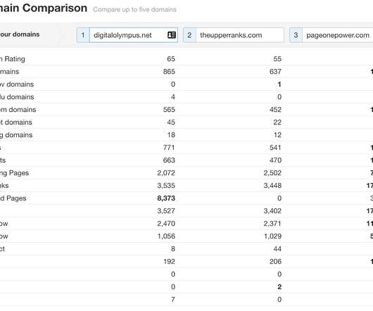Click the value 1,029
This screenshot has width=373, height=311.
tap(272, 236)
